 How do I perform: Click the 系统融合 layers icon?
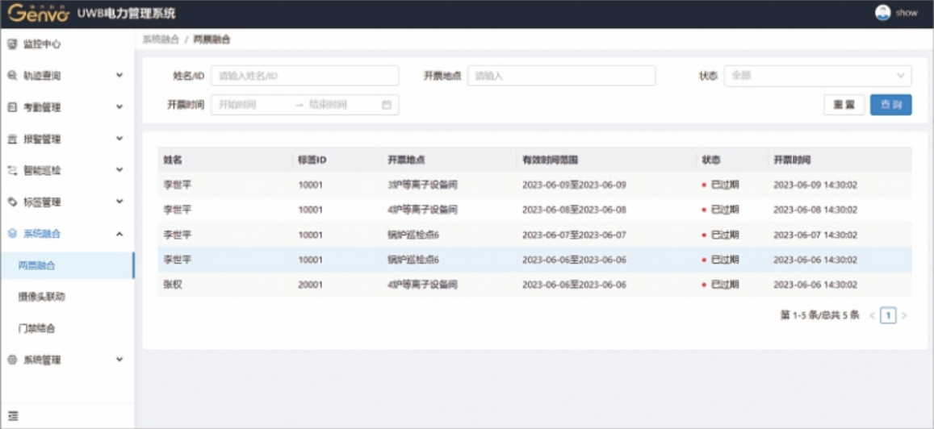[12, 234]
